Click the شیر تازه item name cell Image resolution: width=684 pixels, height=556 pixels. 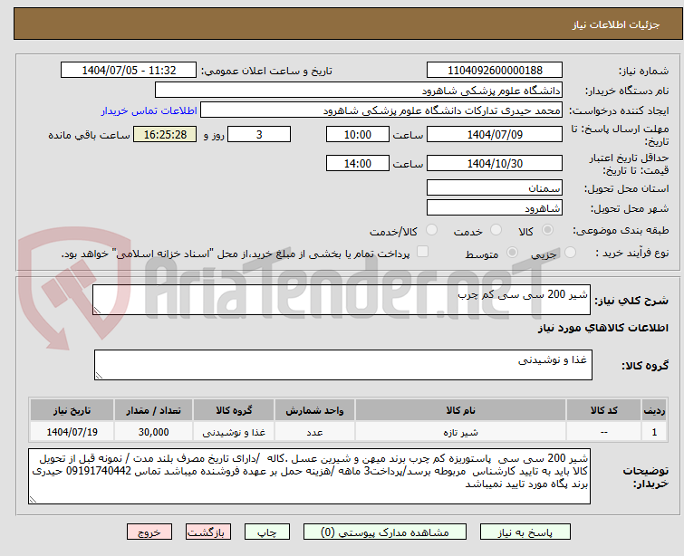point(460,432)
